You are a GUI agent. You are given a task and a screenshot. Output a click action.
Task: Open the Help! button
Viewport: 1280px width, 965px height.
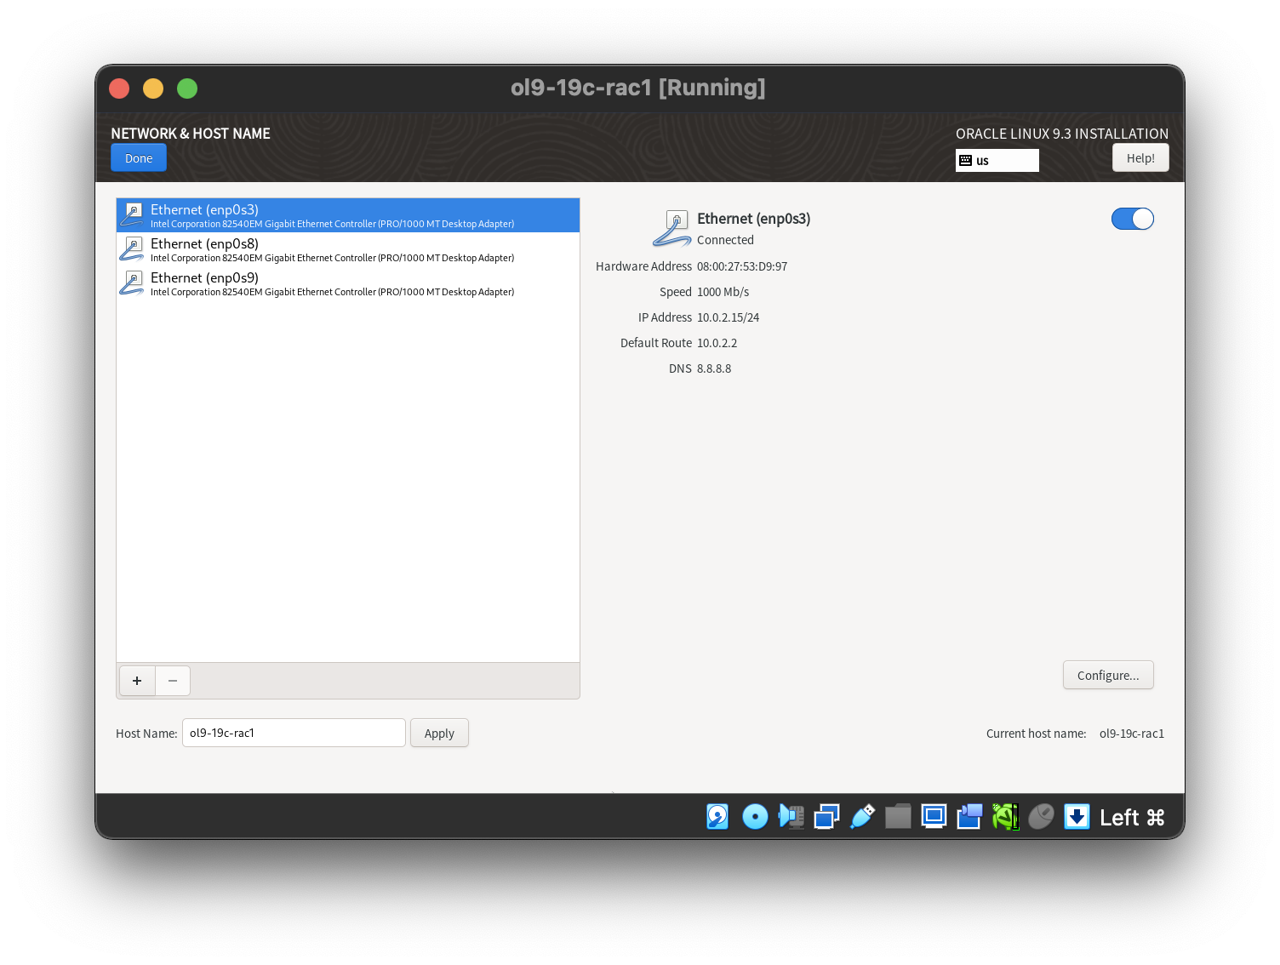pos(1140,158)
